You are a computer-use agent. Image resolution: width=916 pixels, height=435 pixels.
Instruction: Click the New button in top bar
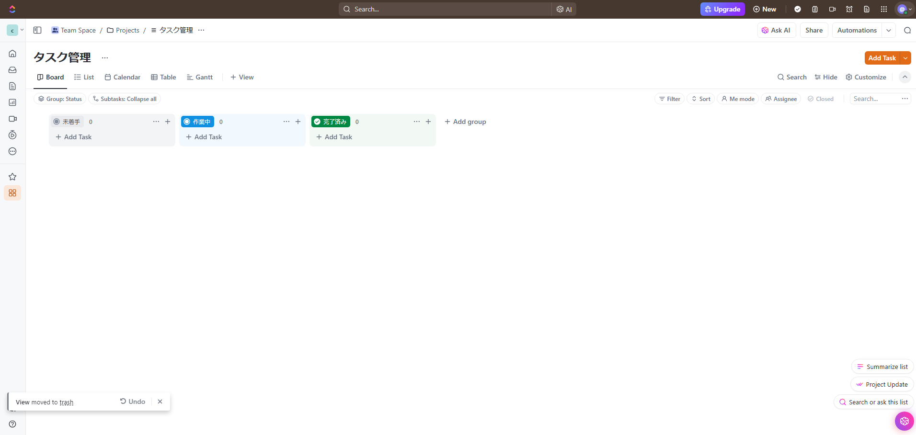point(765,9)
